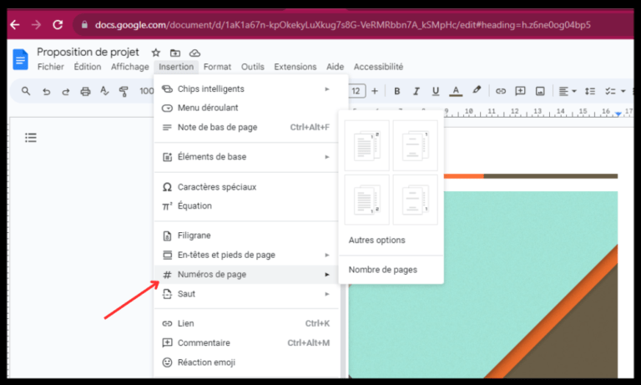
Task: Click the ruler right-indent marker
Action: (x=618, y=114)
